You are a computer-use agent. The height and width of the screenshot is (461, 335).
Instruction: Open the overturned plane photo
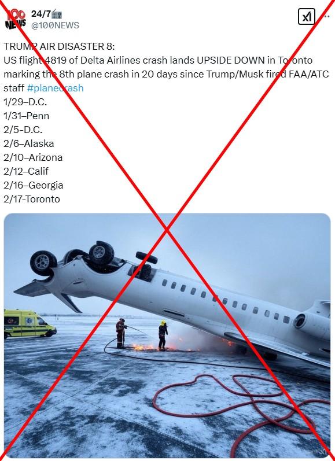pos(167,335)
